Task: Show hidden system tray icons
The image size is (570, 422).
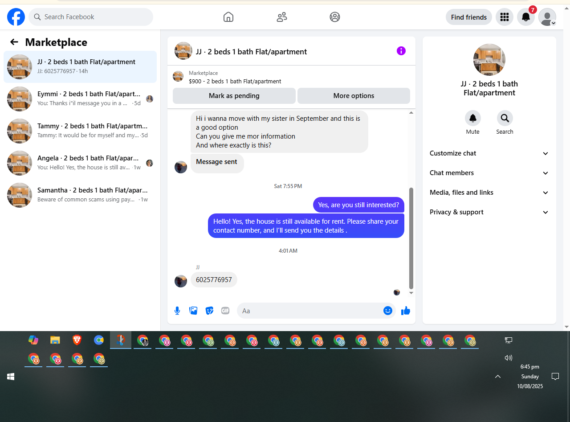Action: pos(498,377)
